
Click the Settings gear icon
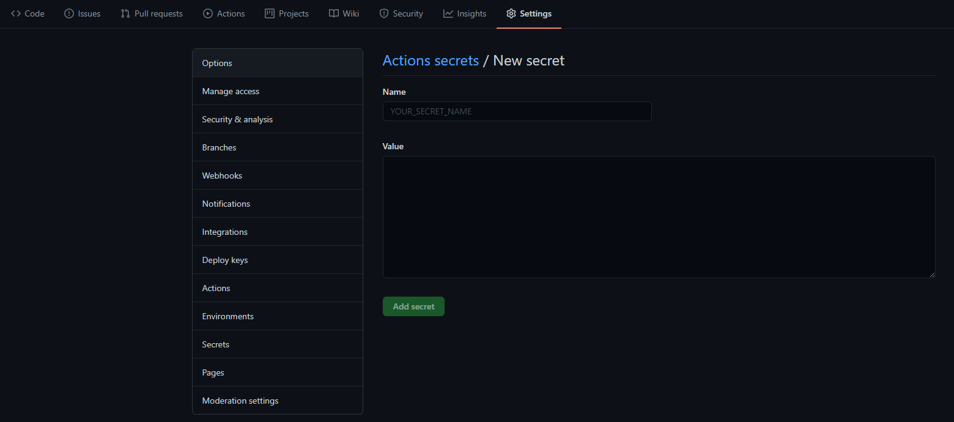tap(511, 13)
